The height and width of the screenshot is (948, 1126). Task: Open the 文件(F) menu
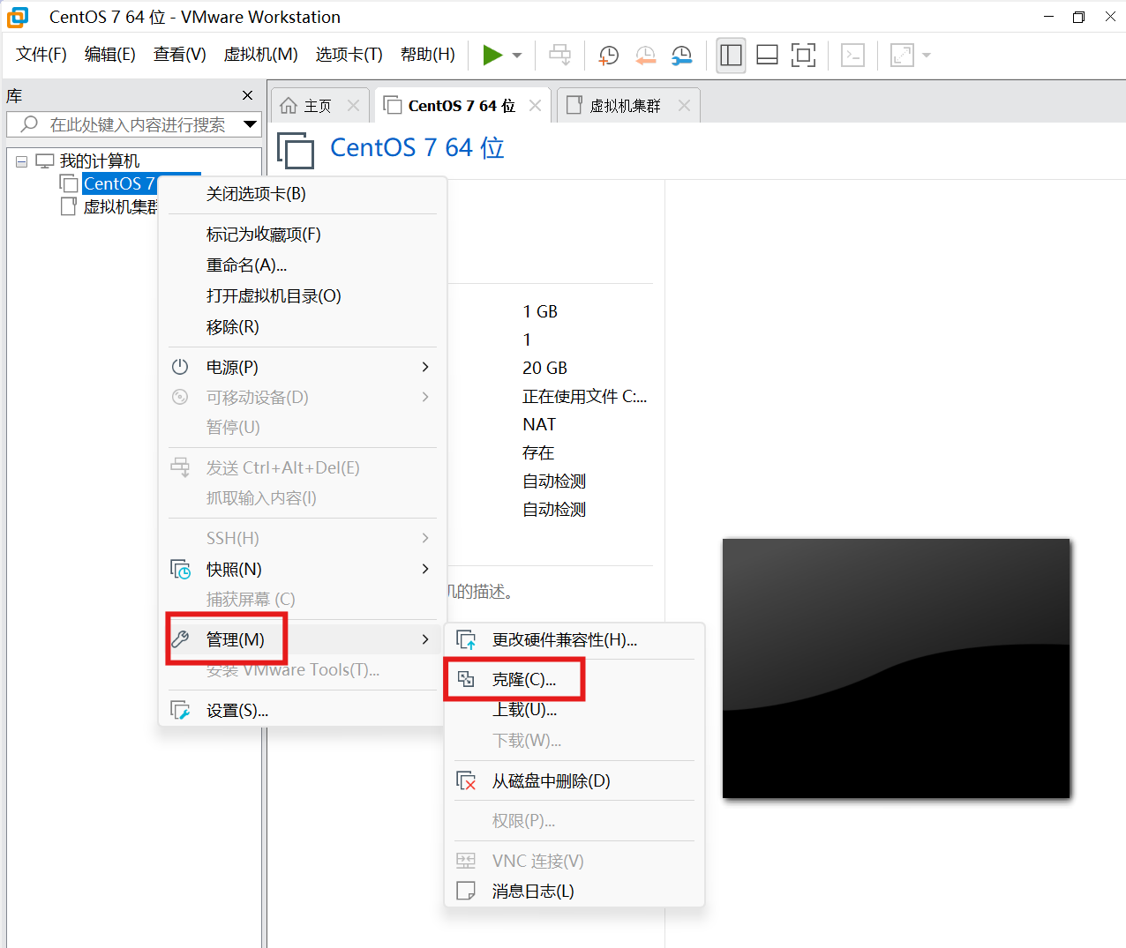pos(41,55)
